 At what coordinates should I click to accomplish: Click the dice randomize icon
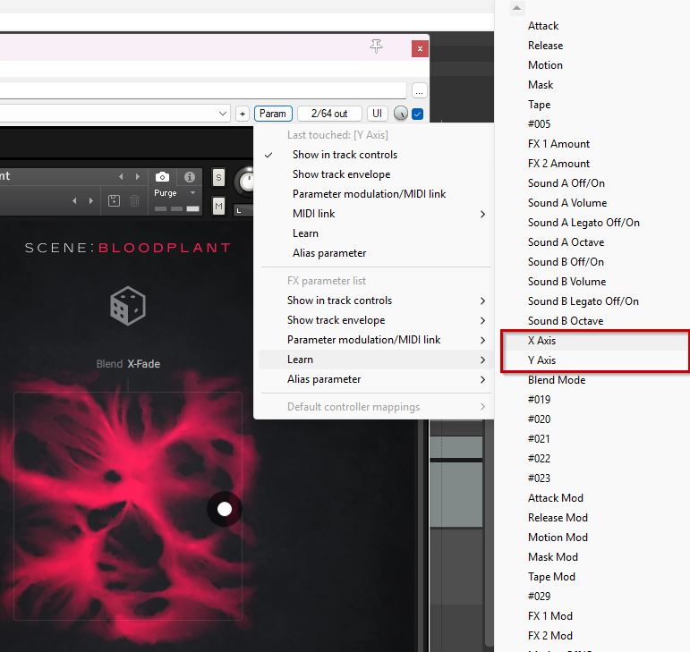[x=127, y=306]
